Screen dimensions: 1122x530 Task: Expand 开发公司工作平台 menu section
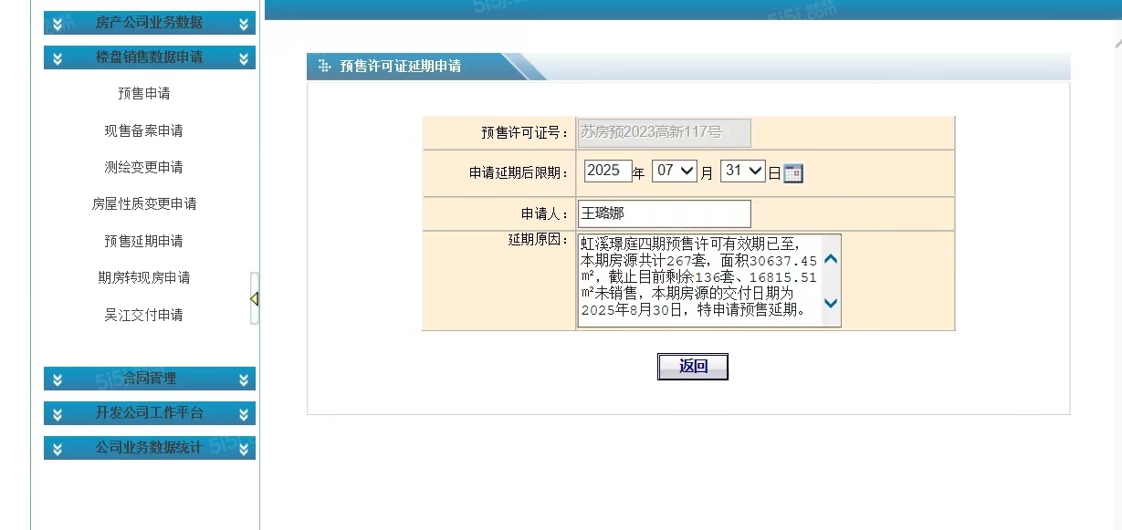tap(150, 413)
